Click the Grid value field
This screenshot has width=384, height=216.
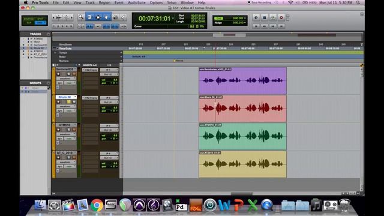pyautogui.click(x=238, y=19)
